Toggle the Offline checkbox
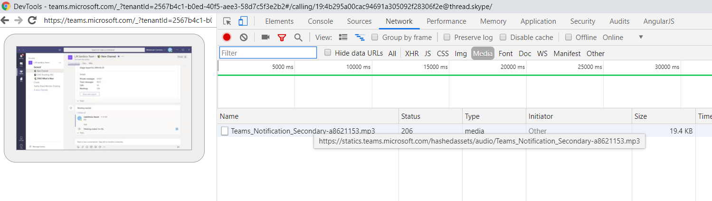Viewport: 712px width, 201px height. [x=569, y=37]
